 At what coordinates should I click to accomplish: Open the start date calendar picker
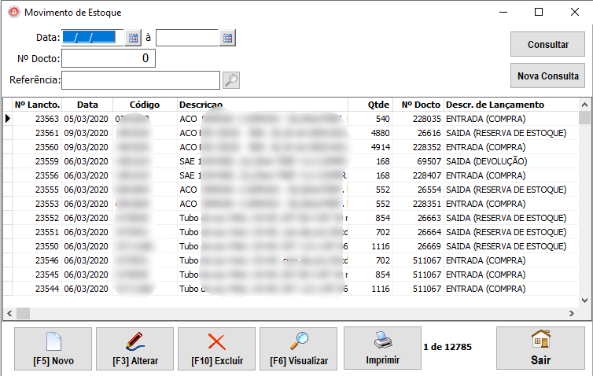tap(133, 38)
